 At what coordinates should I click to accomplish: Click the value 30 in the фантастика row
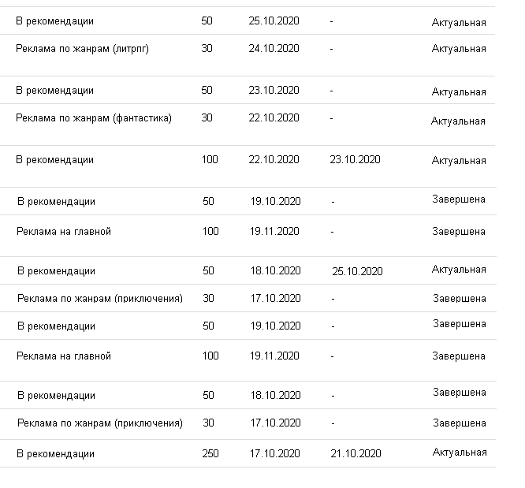207,118
